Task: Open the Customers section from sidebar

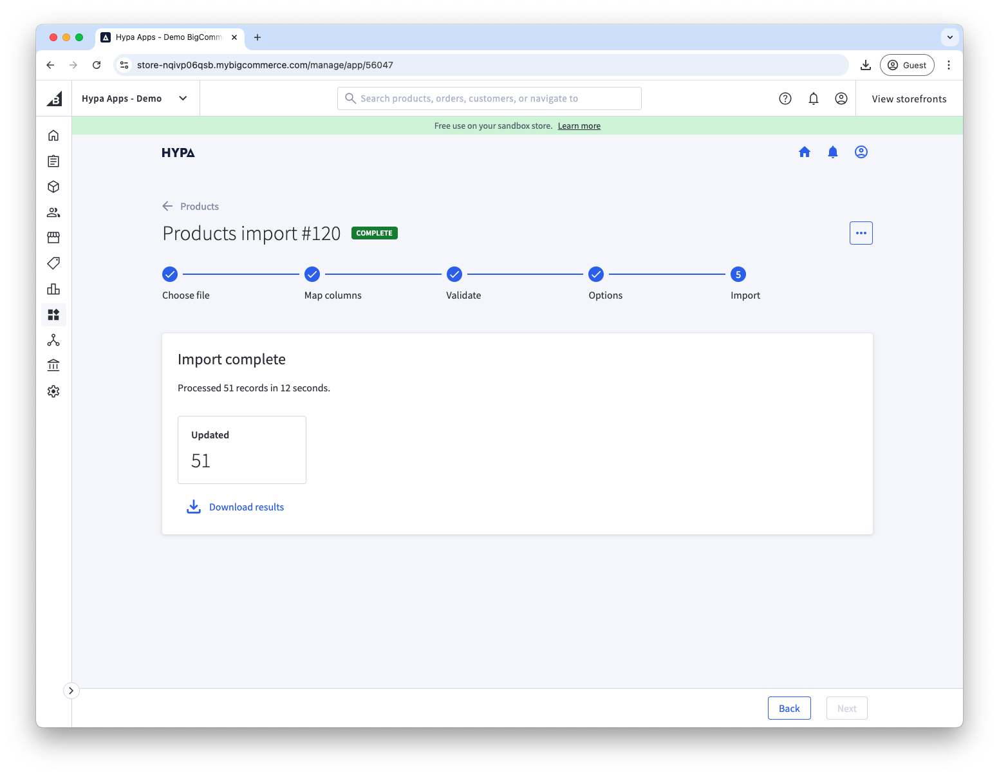Action: click(x=53, y=212)
